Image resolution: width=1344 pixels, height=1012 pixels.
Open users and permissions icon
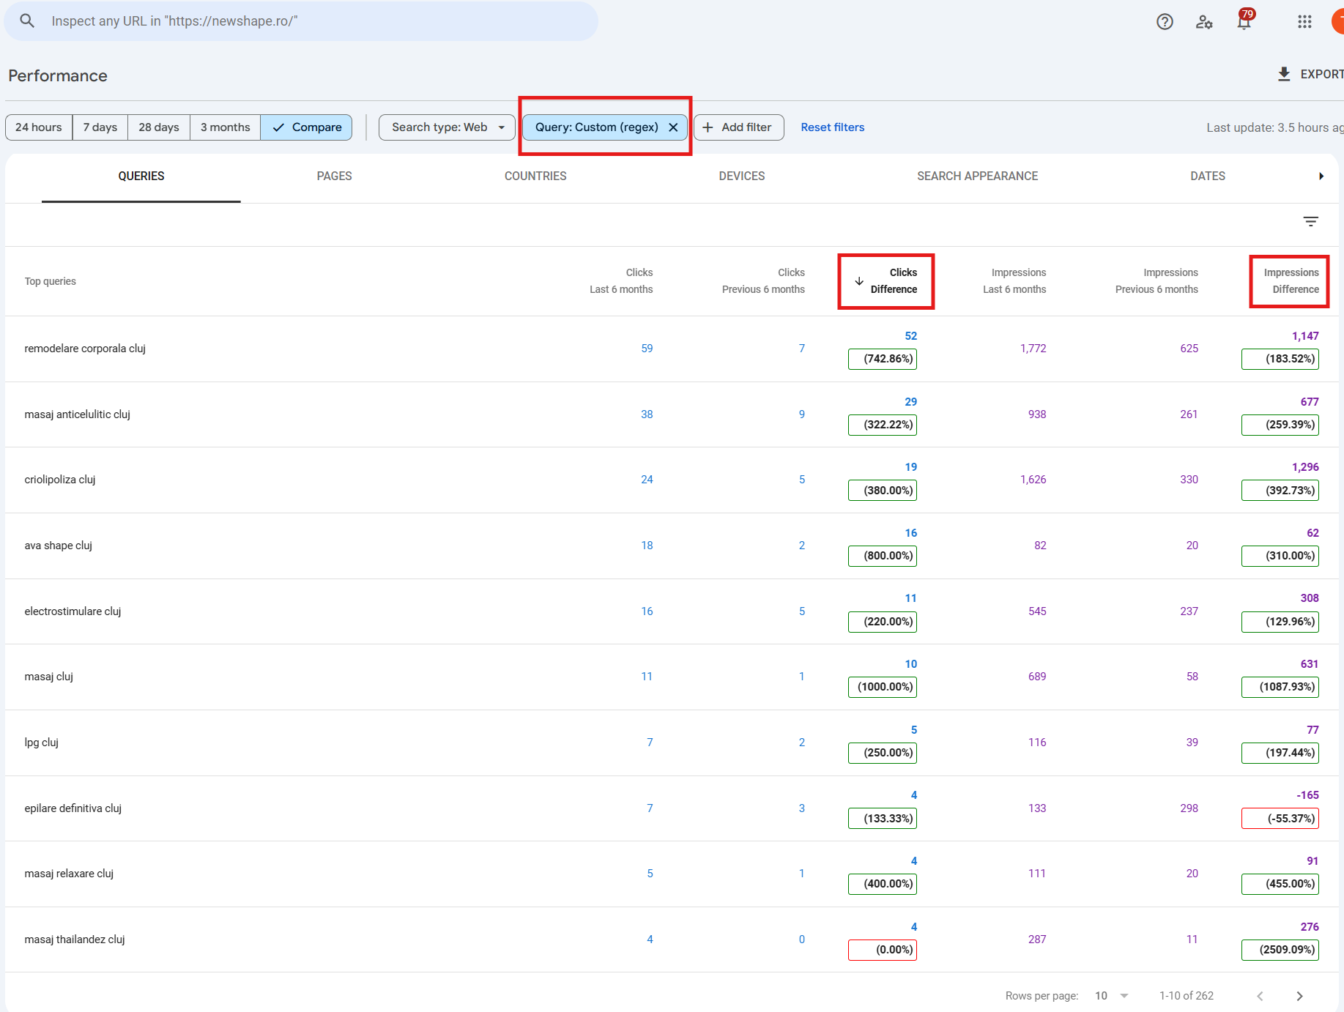point(1204,22)
